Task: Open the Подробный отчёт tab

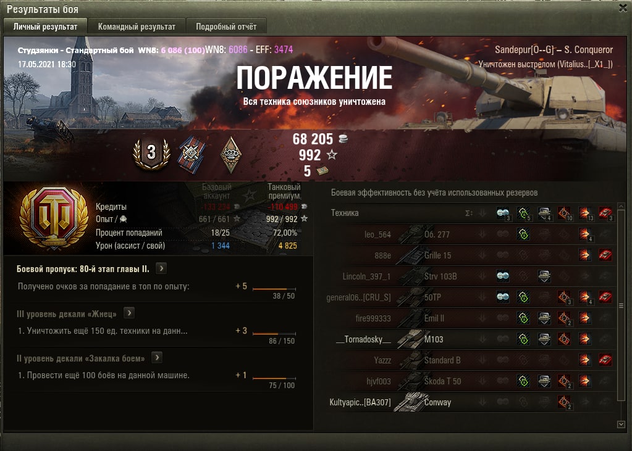Action: click(226, 27)
